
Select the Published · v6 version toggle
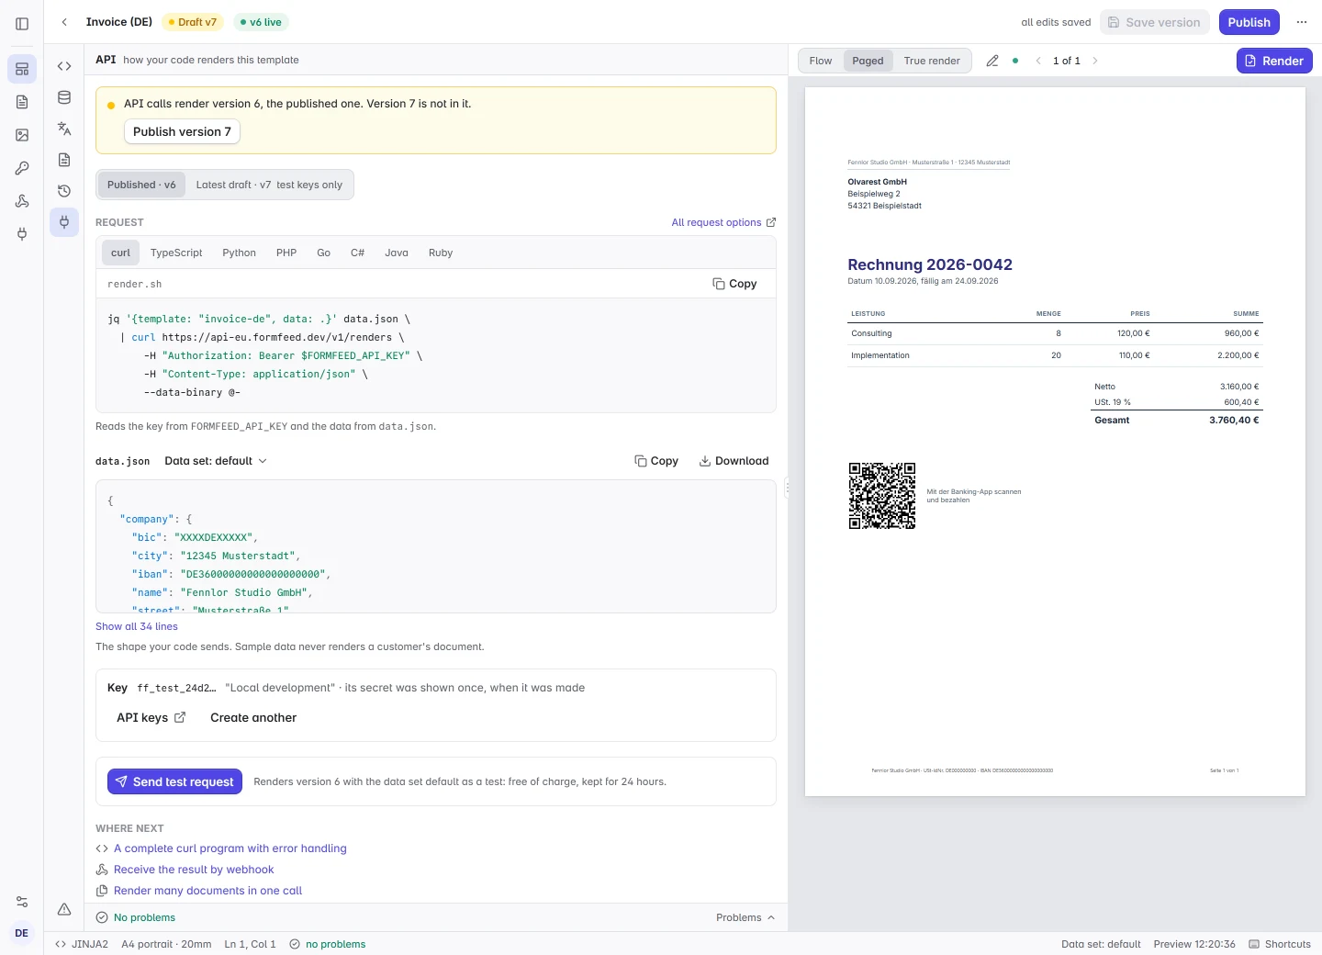[x=141, y=185]
